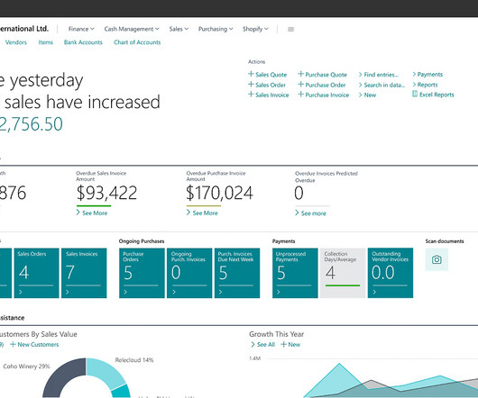This screenshot has width=478, height=398.
Task: Create a new Sales Invoice
Action: tap(268, 95)
